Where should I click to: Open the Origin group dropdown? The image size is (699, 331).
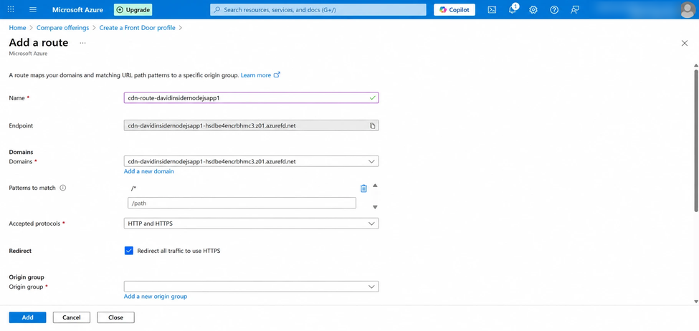pyautogui.click(x=251, y=287)
